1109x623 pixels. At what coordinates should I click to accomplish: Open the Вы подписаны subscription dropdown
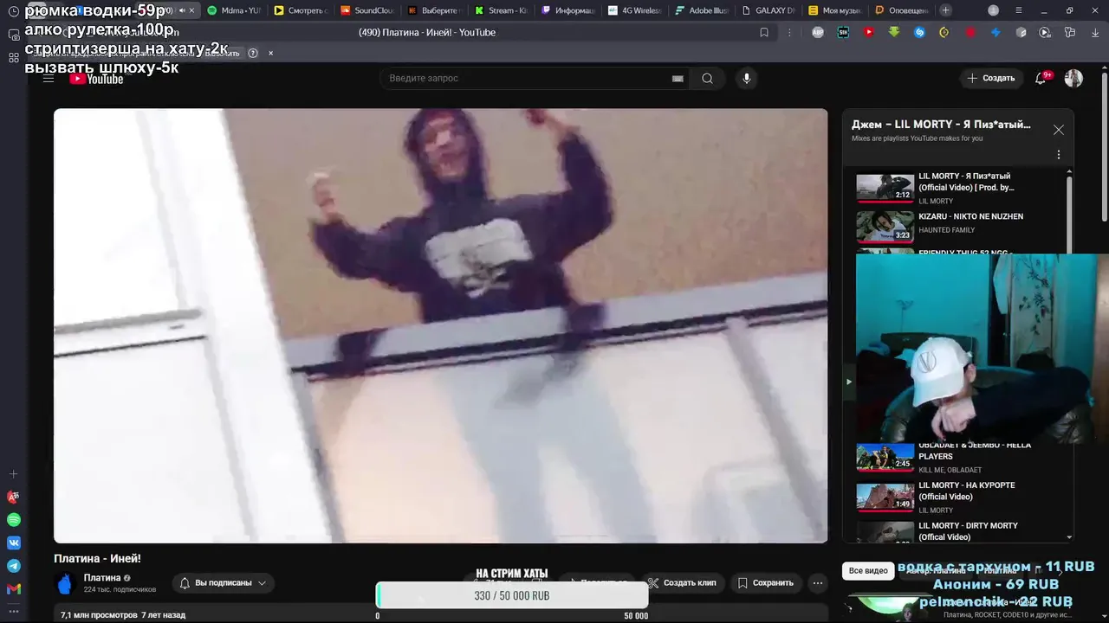click(x=223, y=583)
